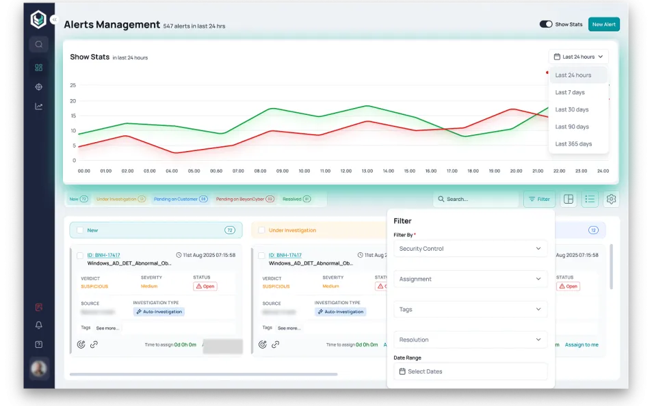This screenshot has height=406, width=652.
Task: Switch to the list view icon
Action: coord(590,199)
